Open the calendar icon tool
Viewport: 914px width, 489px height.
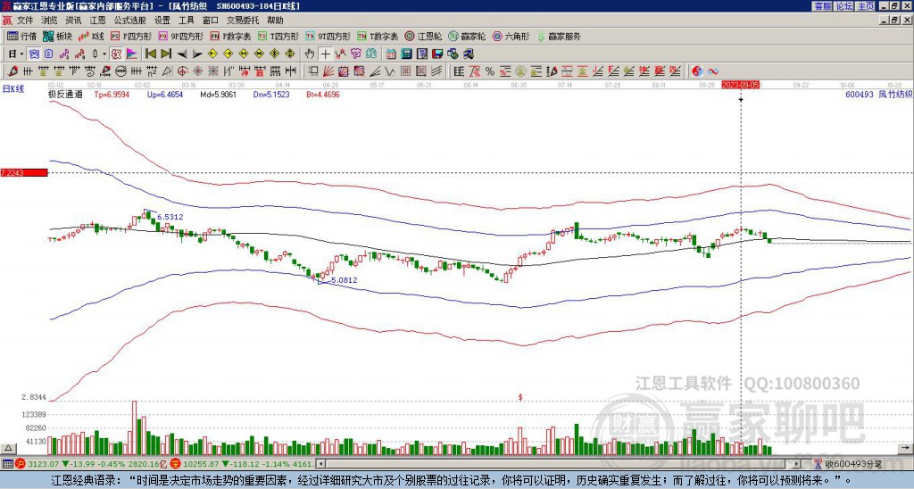click(391, 54)
